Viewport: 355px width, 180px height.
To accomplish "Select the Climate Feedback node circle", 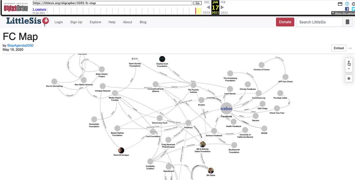I will pos(248,84).
